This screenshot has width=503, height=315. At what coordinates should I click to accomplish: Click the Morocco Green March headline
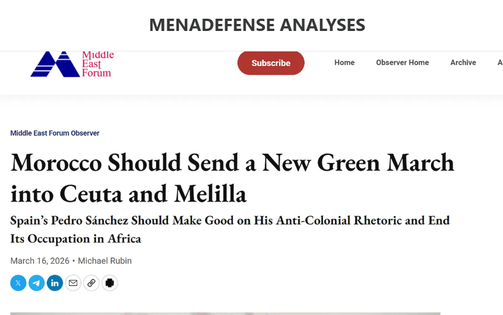coord(232,177)
